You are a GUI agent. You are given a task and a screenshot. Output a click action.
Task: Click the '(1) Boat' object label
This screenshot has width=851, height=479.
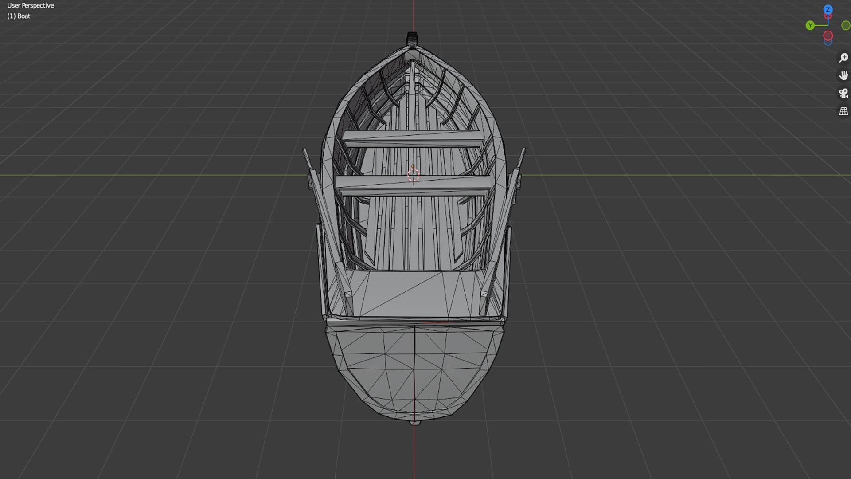point(19,16)
